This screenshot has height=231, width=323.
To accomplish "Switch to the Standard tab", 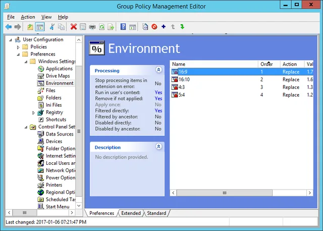I will pyautogui.click(x=156, y=213).
